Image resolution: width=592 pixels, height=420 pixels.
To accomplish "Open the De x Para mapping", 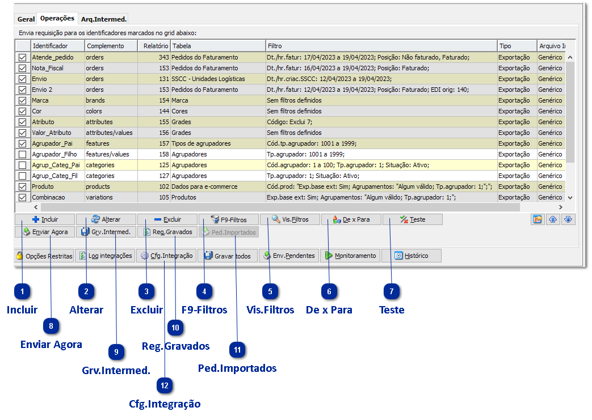I will click(351, 219).
